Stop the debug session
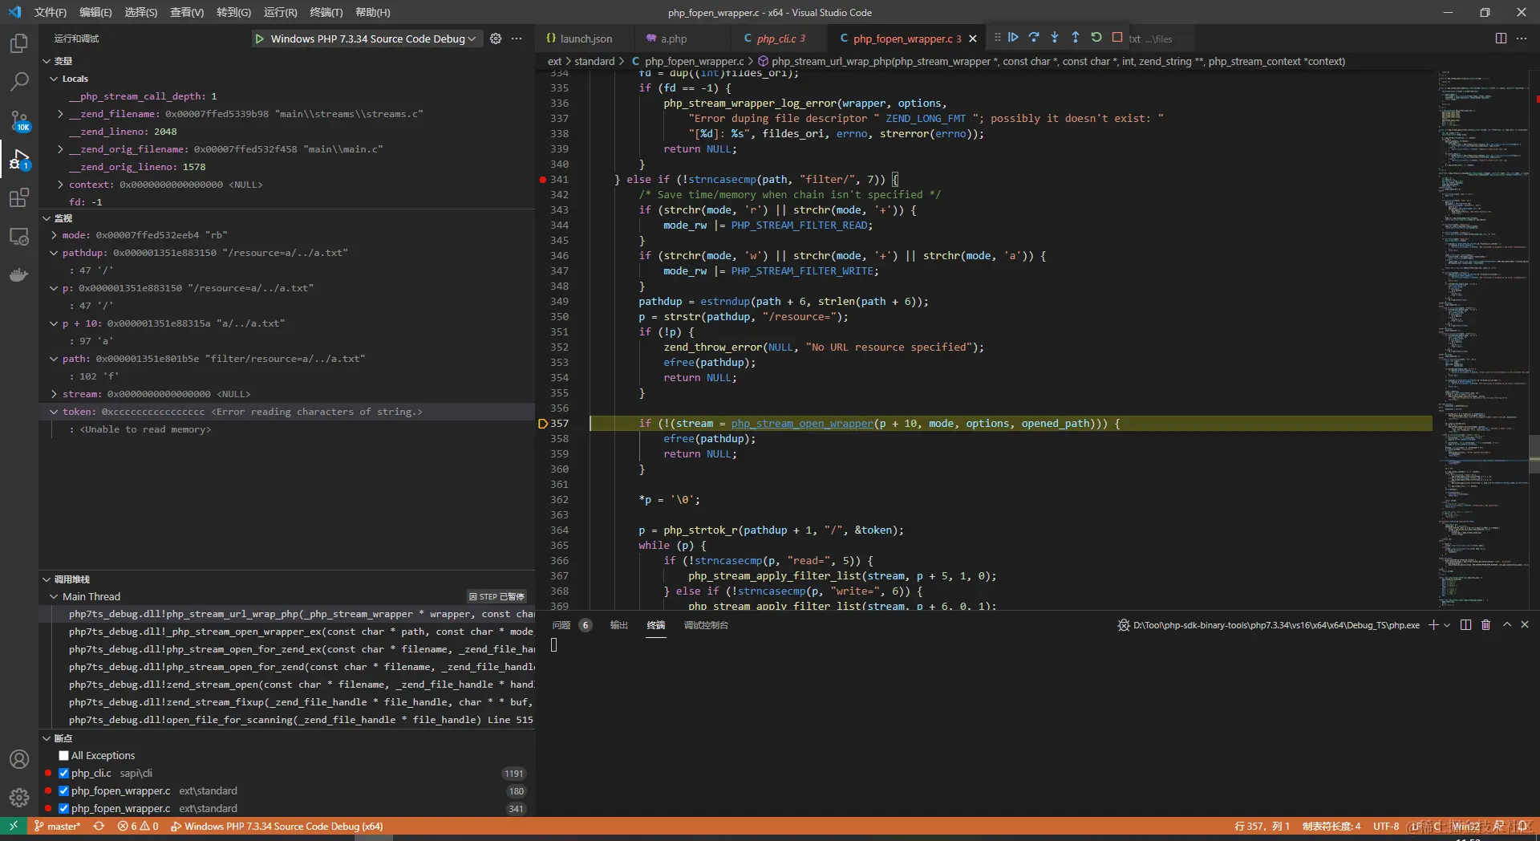Image resolution: width=1540 pixels, height=841 pixels. click(1117, 38)
